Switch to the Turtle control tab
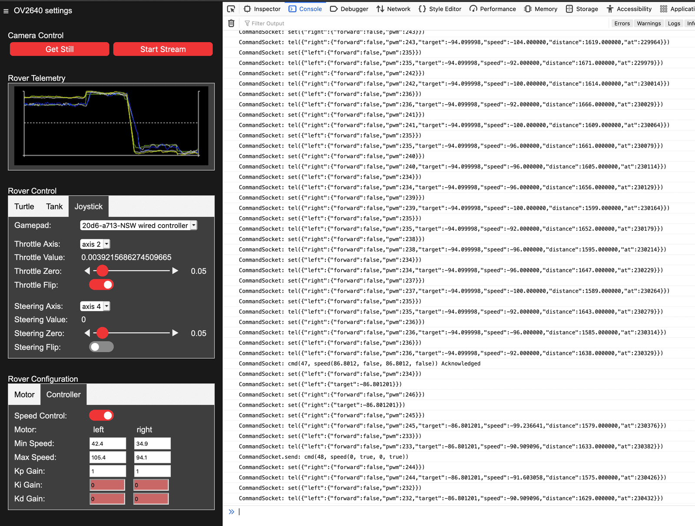 point(24,206)
